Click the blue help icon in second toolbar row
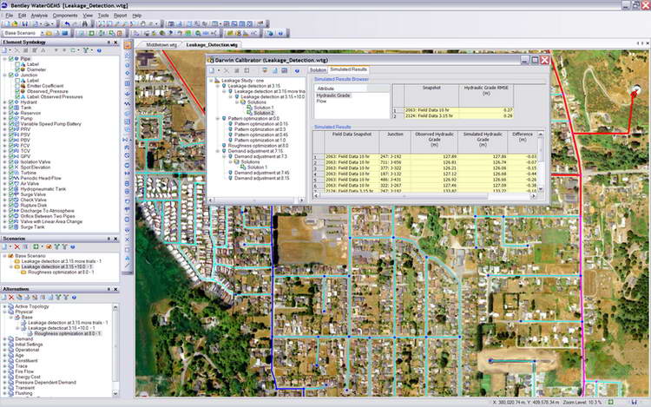The image size is (651, 407). pos(280,33)
